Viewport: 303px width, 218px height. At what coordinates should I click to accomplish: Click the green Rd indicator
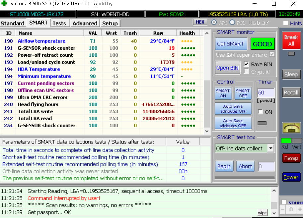tap(286, 140)
